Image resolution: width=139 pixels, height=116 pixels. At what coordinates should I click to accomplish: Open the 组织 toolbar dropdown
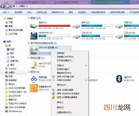(6, 12)
